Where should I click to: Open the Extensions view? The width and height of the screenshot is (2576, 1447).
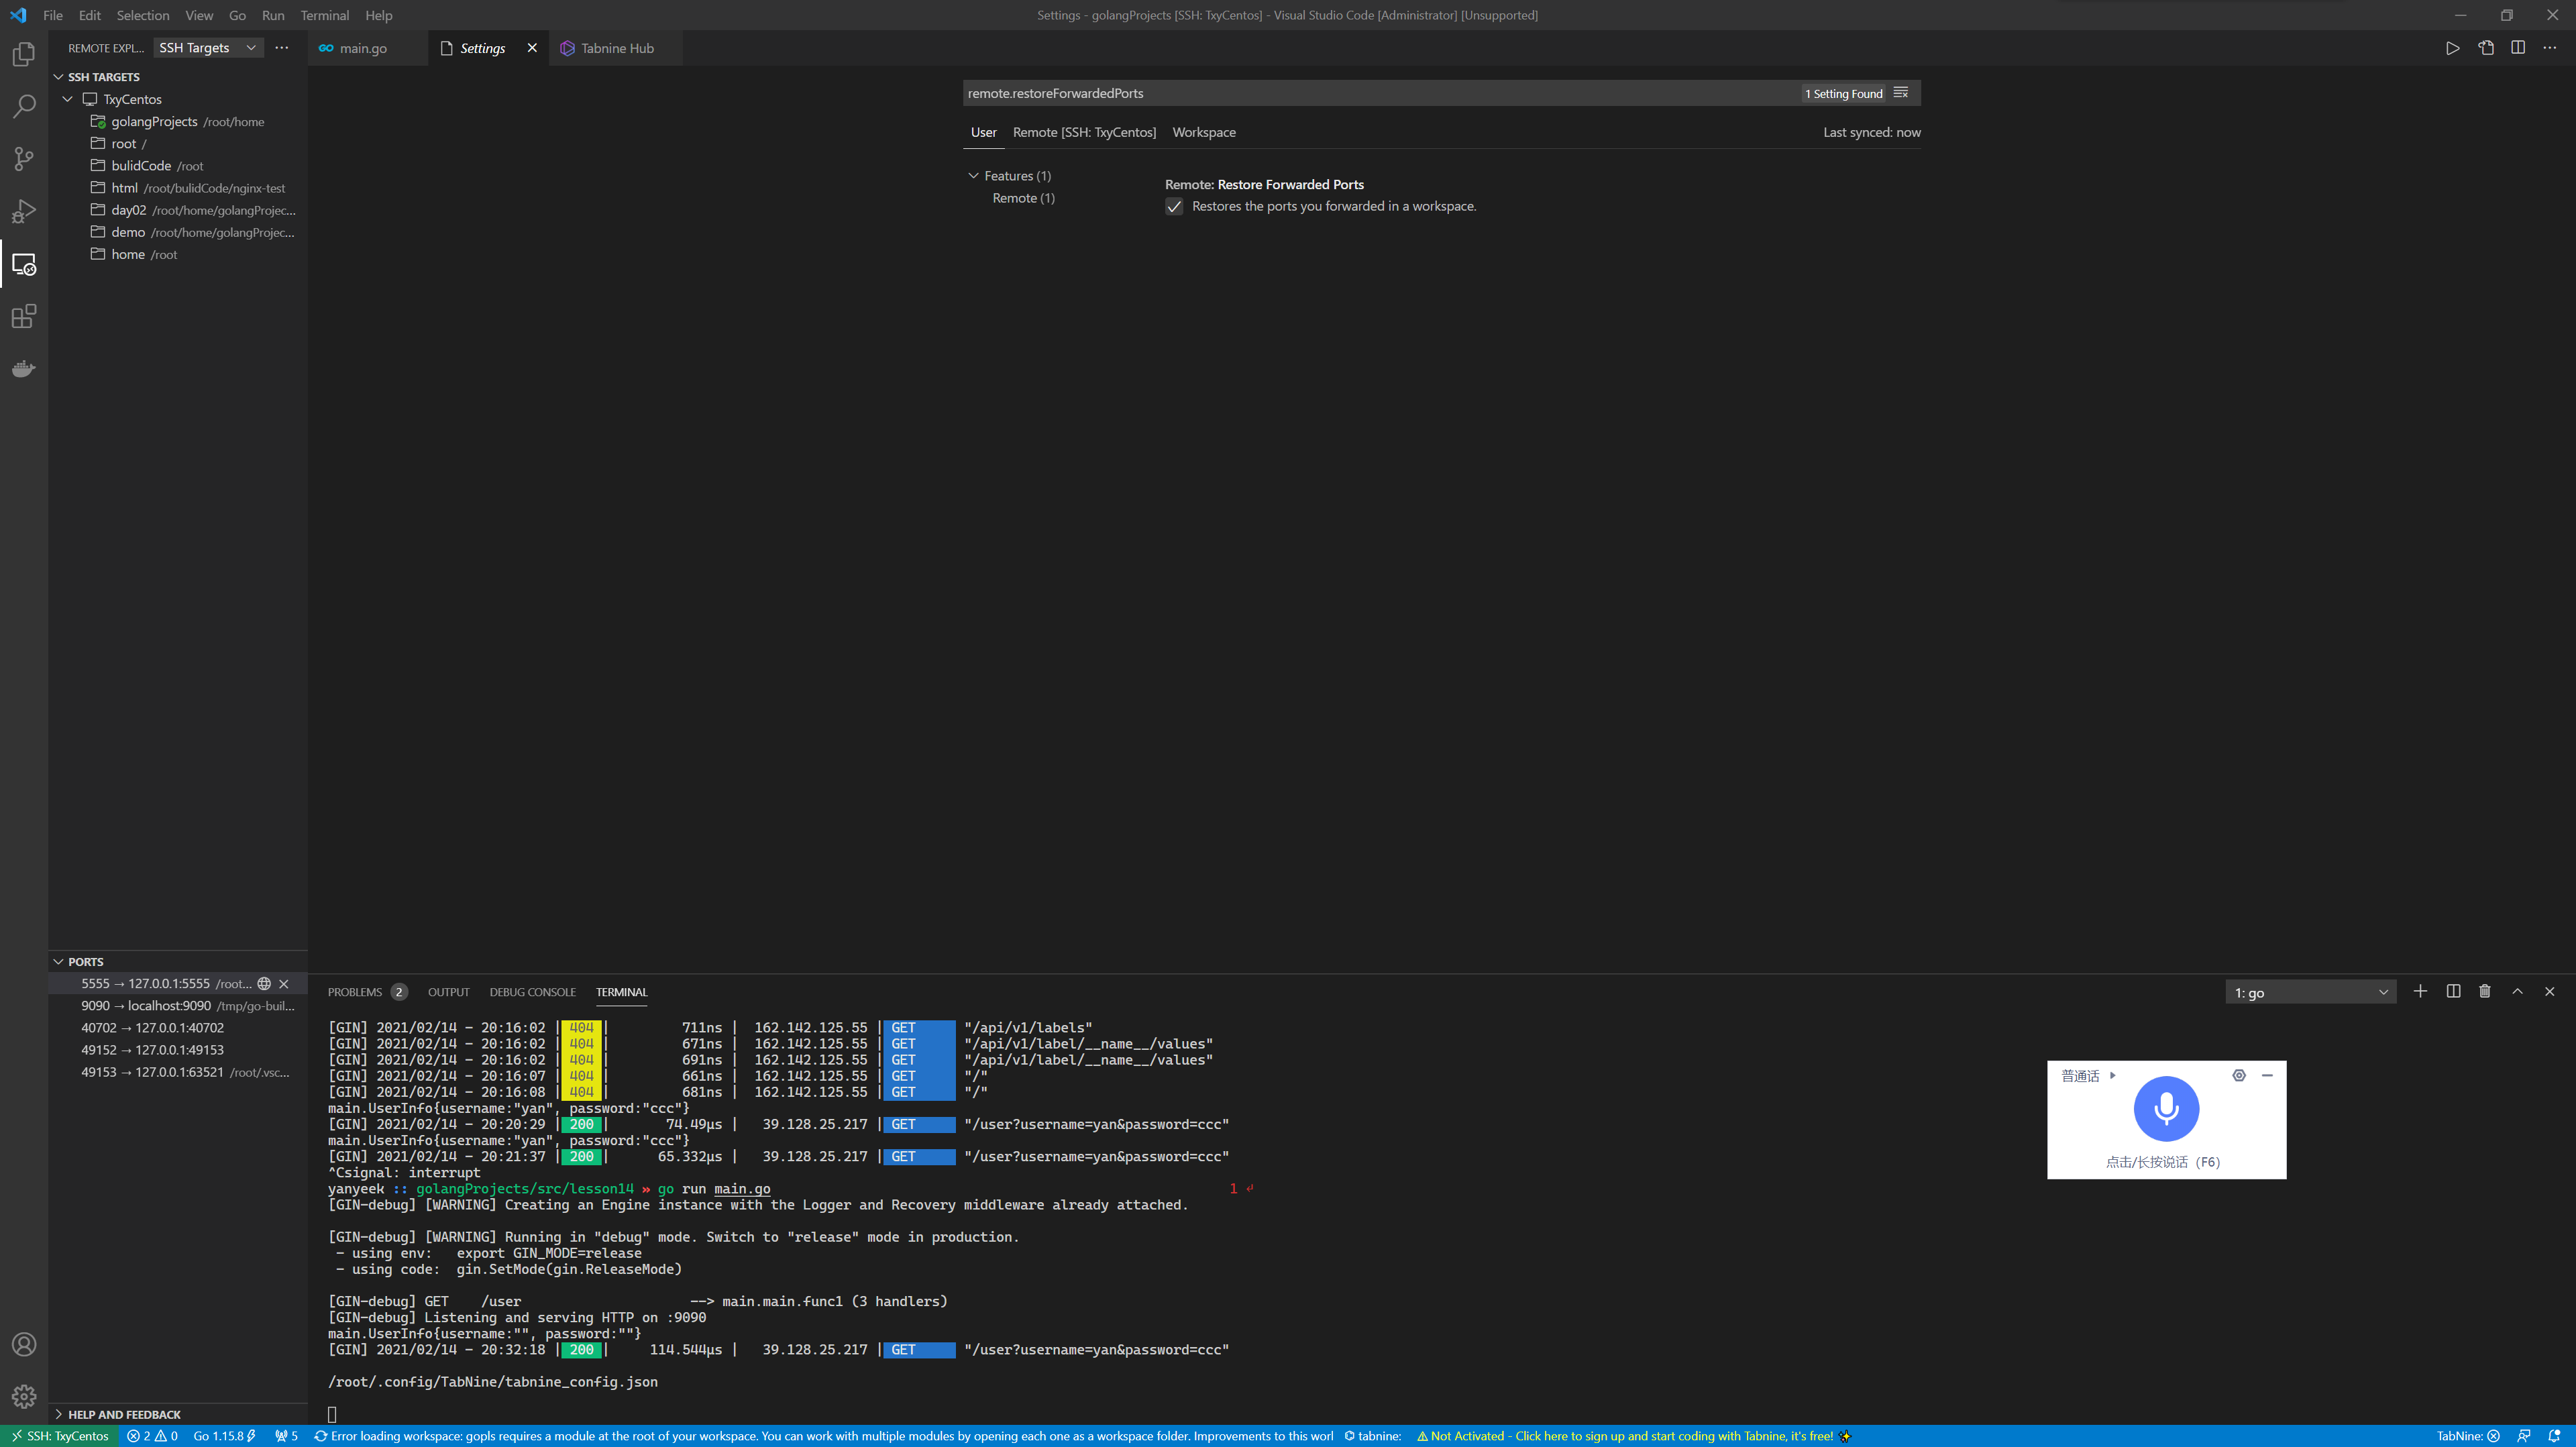[x=24, y=316]
